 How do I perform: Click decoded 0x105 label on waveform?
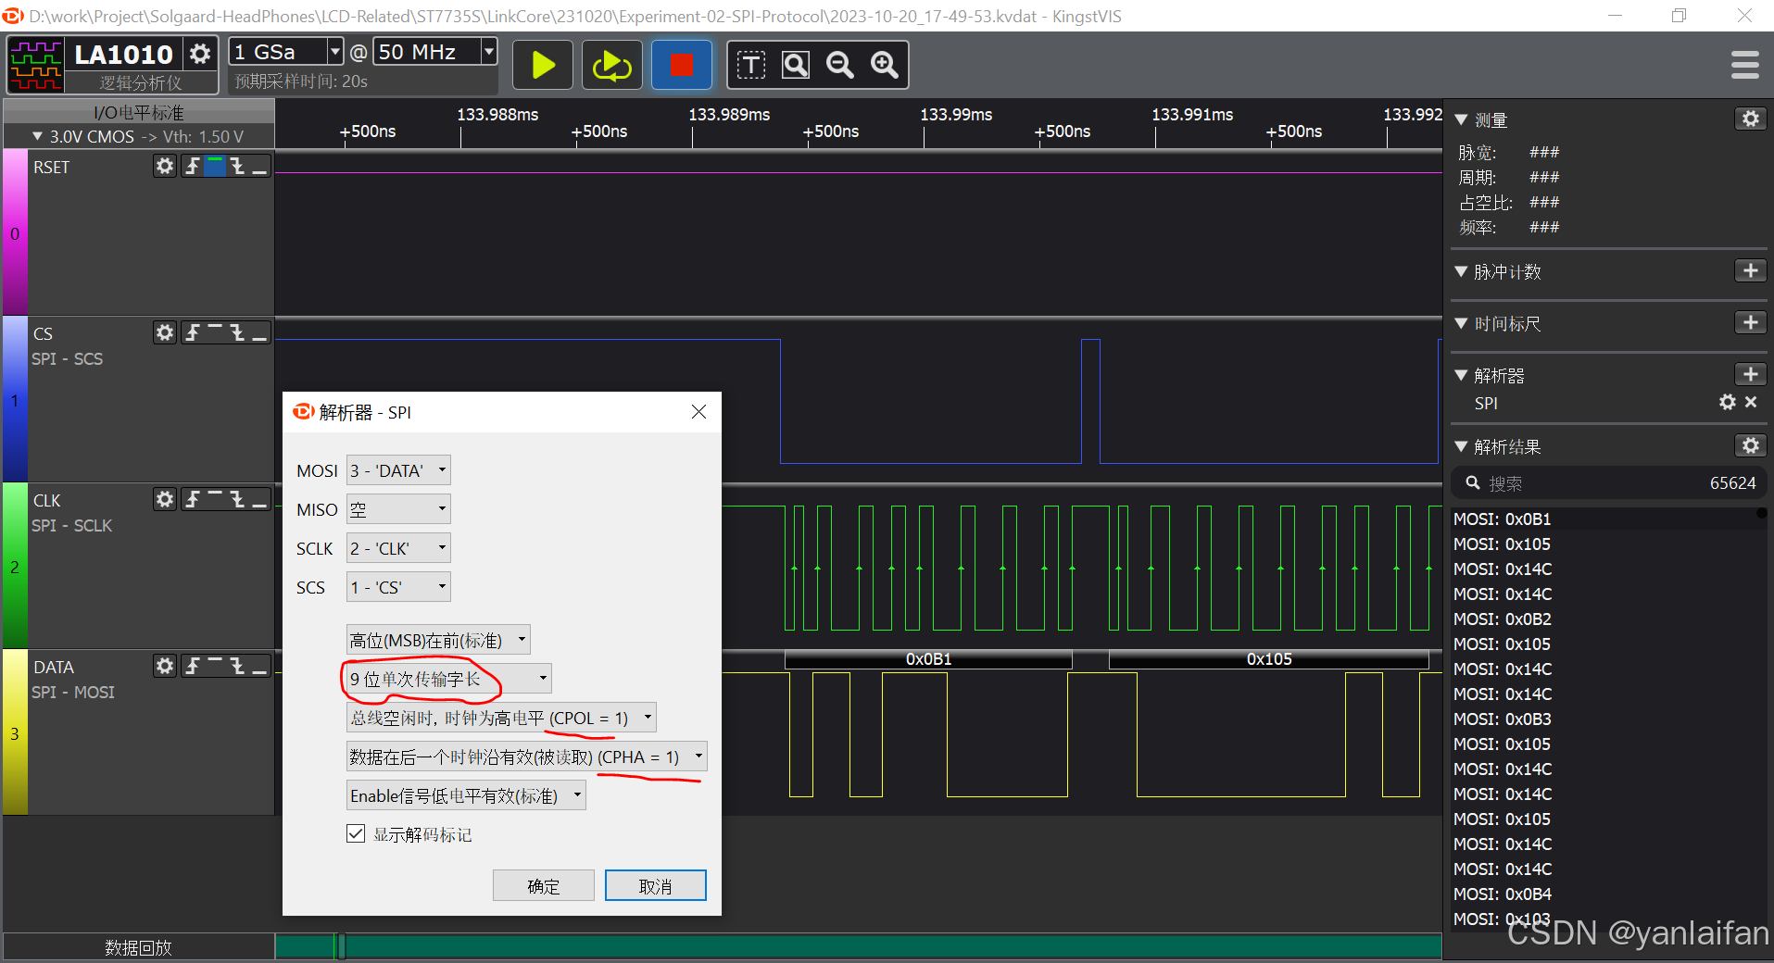tap(1269, 659)
